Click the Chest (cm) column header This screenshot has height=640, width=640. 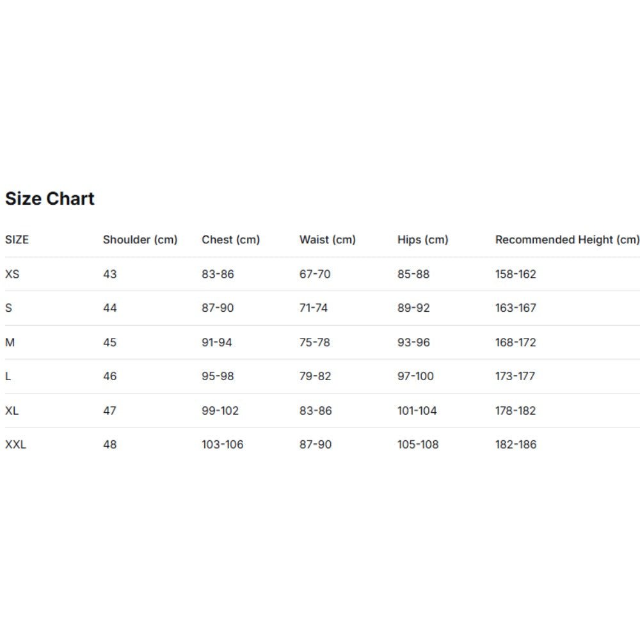coord(231,240)
